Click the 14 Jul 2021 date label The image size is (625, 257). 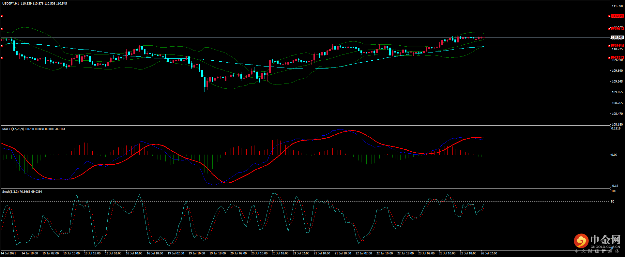click(8, 253)
